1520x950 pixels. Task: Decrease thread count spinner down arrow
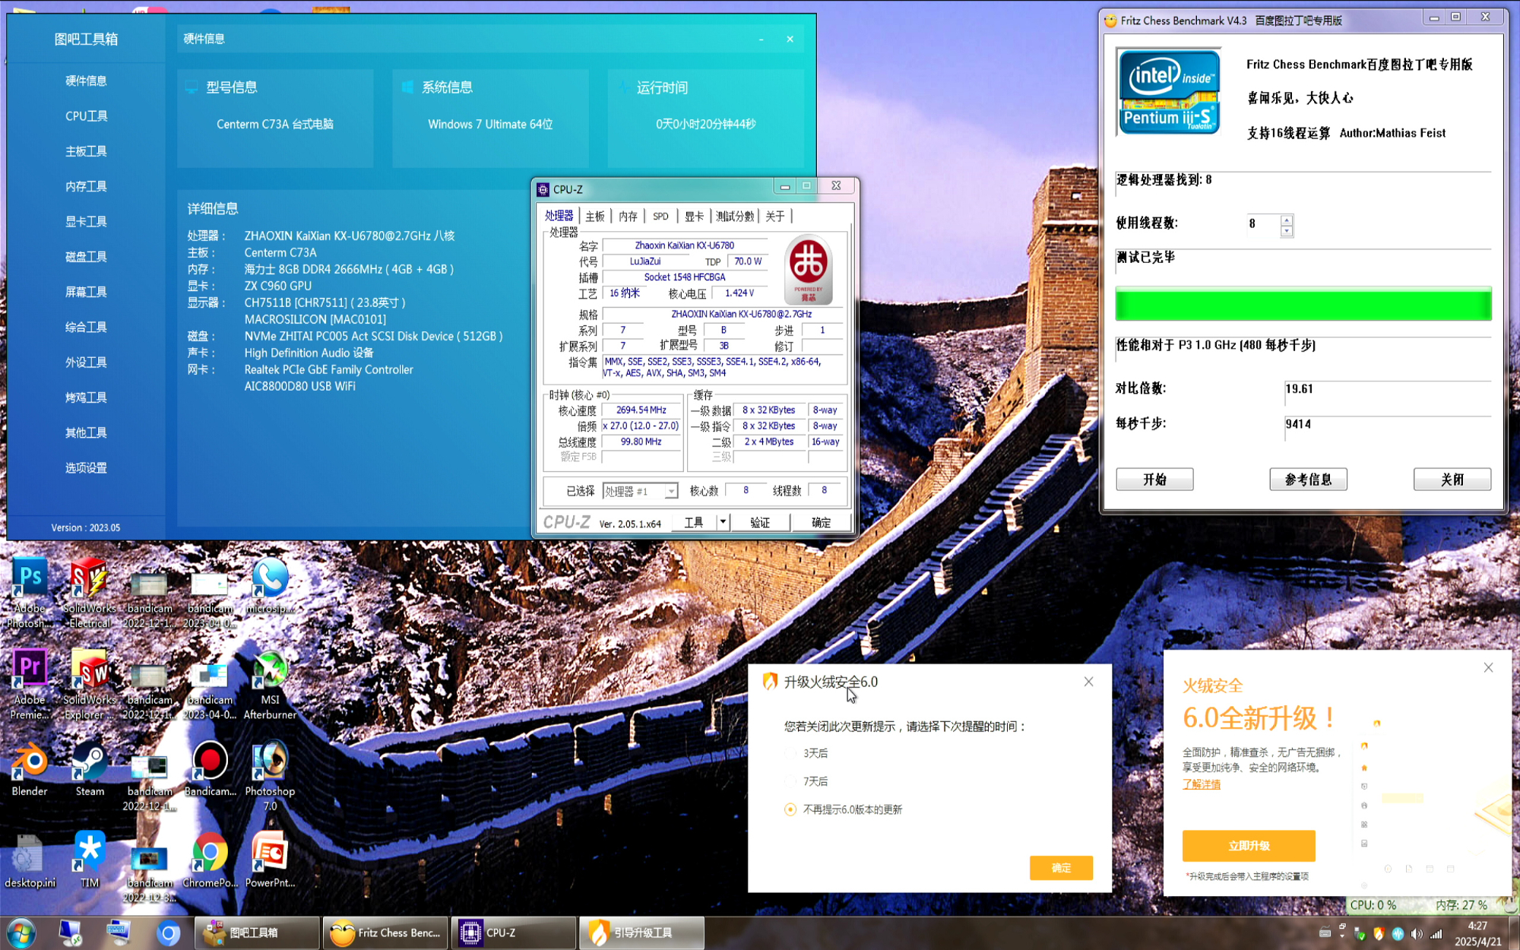pyautogui.click(x=1286, y=230)
